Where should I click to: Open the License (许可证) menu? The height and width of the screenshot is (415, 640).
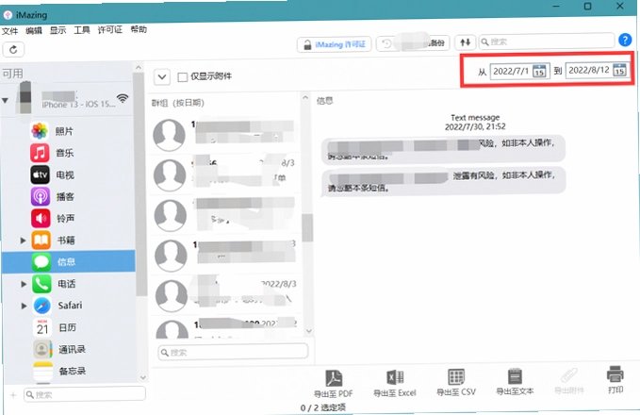click(x=109, y=29)
